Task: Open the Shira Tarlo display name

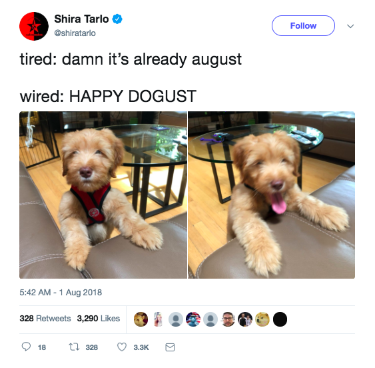Action: point(81,19)
